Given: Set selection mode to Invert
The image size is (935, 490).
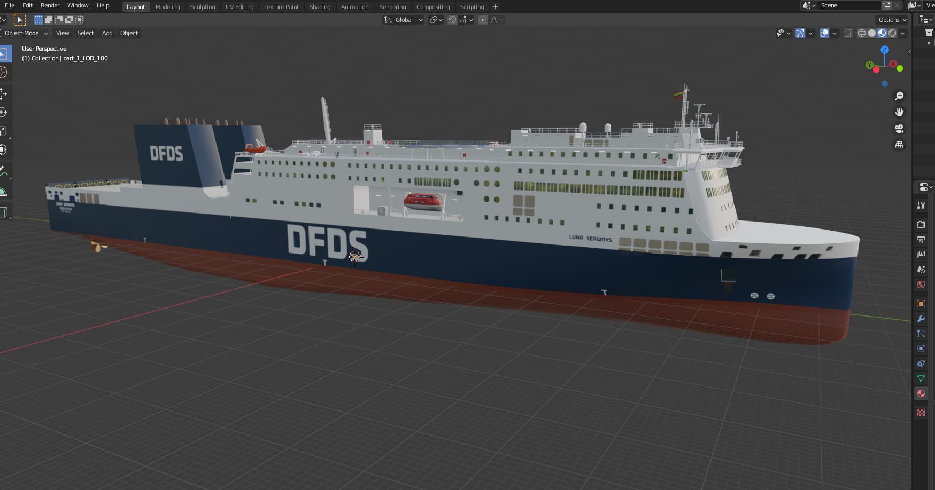Looking at the screenshot, I should point(69,20).
